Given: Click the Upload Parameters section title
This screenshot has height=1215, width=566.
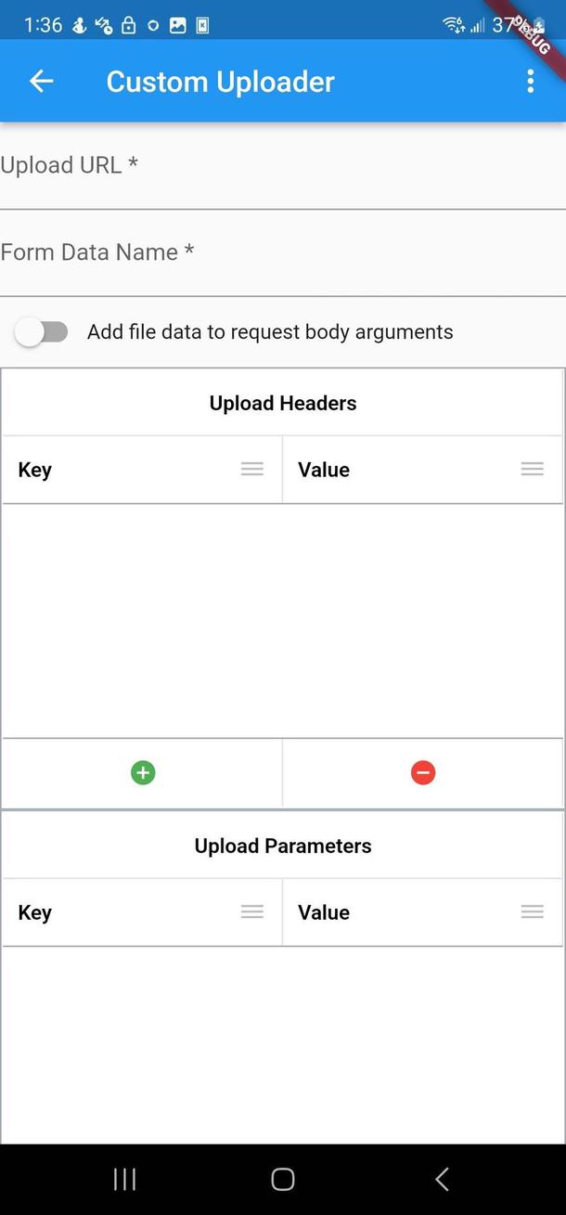Looking at the screenshot, I should pos(282,846).
